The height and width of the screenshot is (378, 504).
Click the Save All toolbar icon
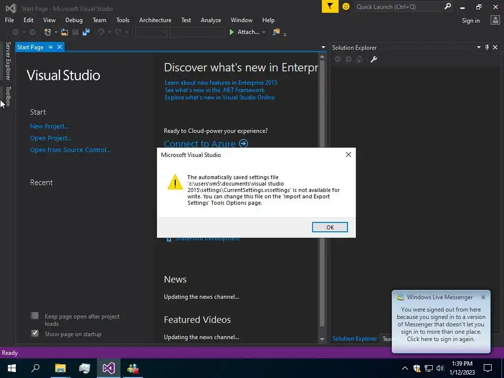[86, 32]
